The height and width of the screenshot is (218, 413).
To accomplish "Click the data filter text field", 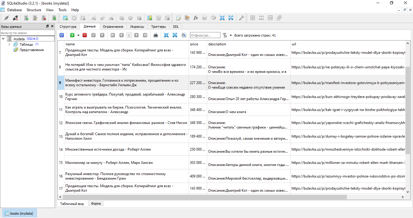I will point(205,35).
